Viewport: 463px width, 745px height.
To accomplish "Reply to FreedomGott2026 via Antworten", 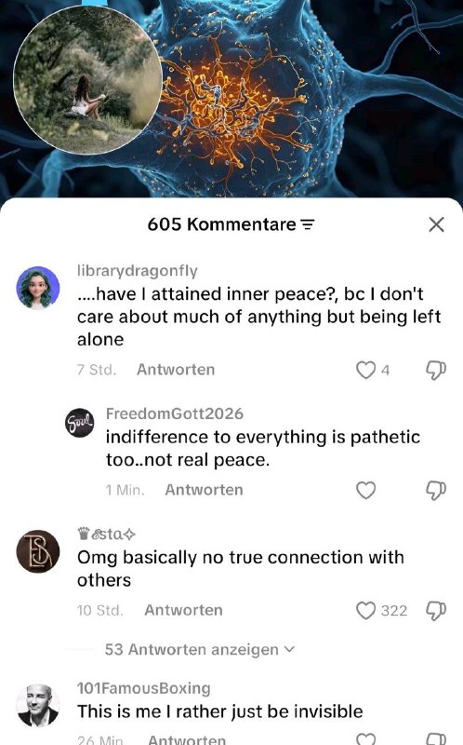I will coord(204,490).
